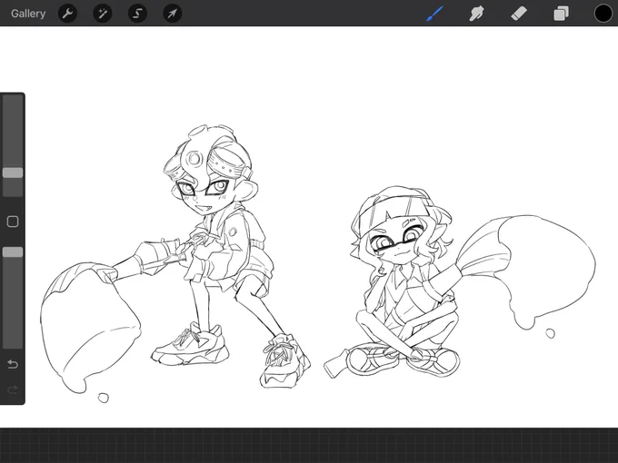Viewport: 618px width, 463px height.
Task: Click the brush size slider handle
Action: point(13,172)
